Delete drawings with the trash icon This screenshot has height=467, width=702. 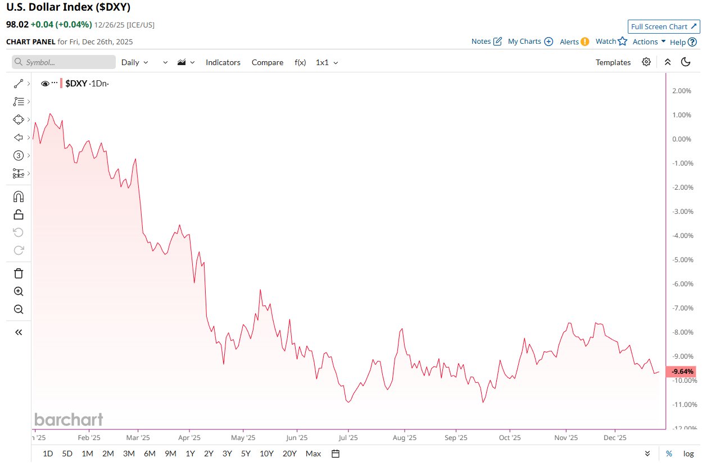tap(19, 273)
